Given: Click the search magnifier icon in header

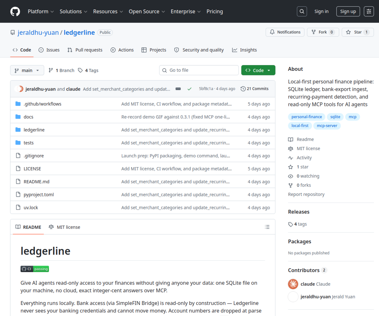Looking at the screenshot, I should coord(302,11).
